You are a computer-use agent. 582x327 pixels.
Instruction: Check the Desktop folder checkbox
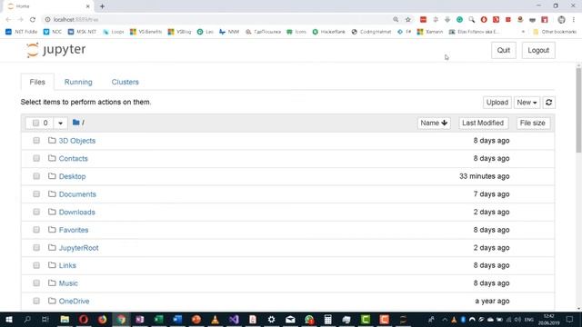tap(36, 176)
